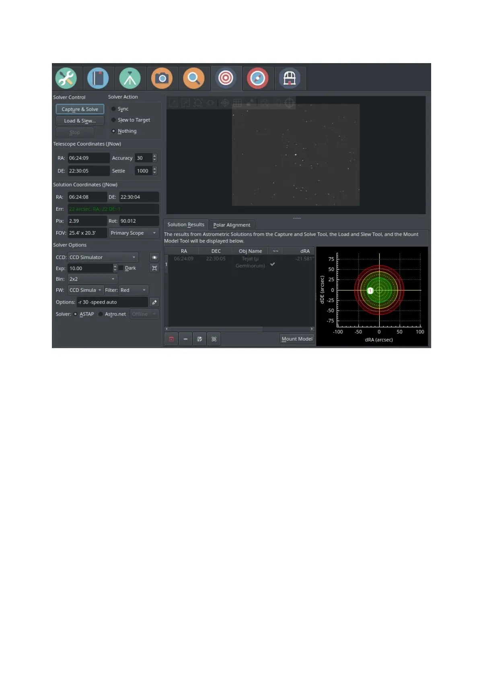Click the frame icon next to Dark
479x677 pixels.
(154, 268)
